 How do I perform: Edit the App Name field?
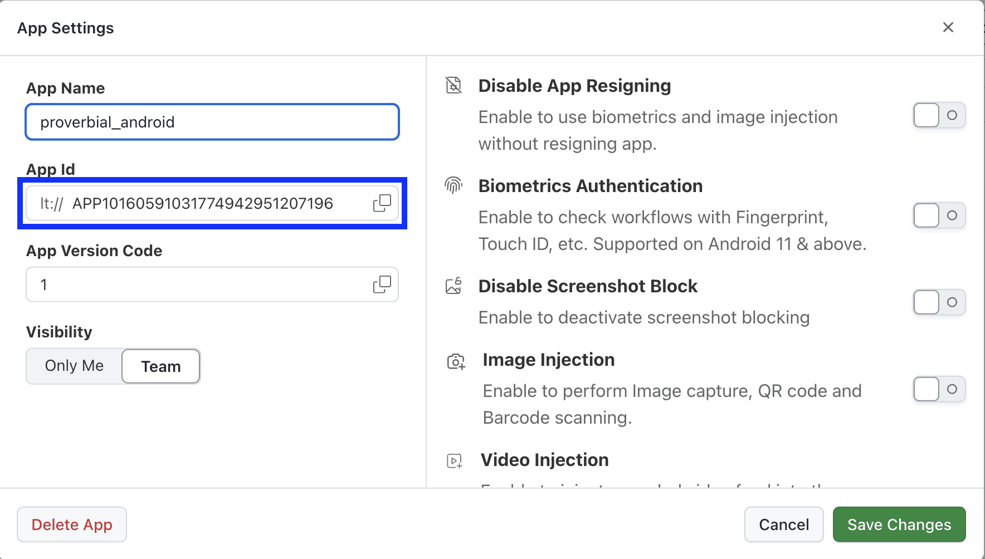[212, 122]
